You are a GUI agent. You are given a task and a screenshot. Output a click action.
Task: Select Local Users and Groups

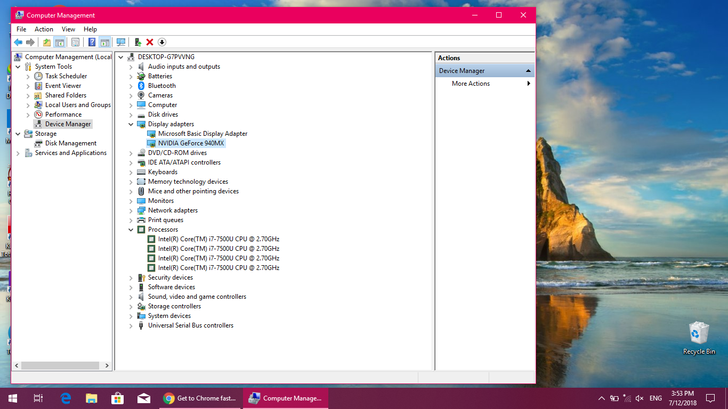tap(78, 105)
